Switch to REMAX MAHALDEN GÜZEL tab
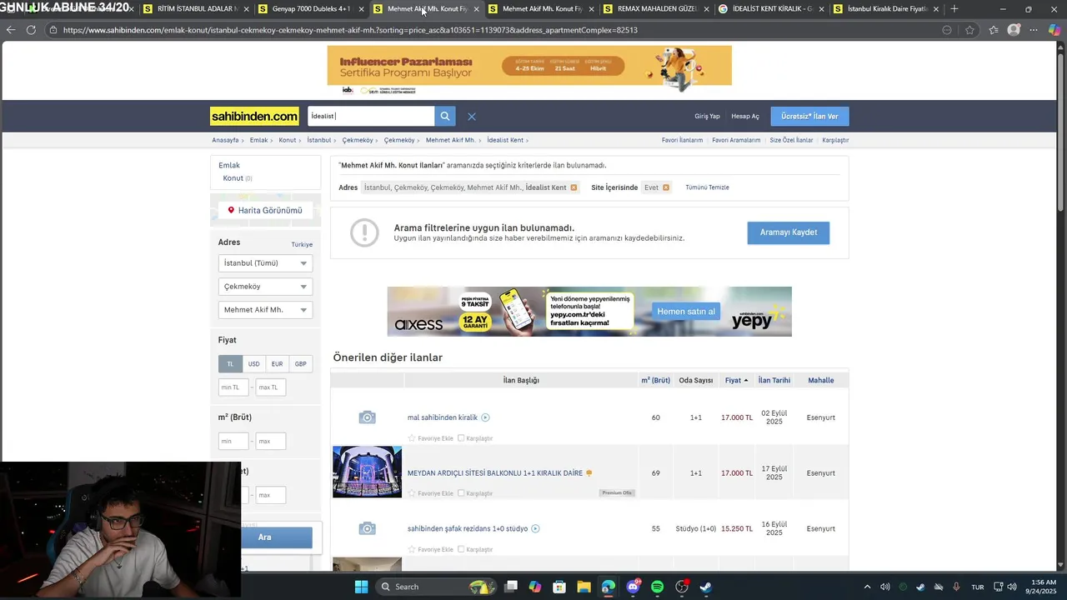 (656, 9)
